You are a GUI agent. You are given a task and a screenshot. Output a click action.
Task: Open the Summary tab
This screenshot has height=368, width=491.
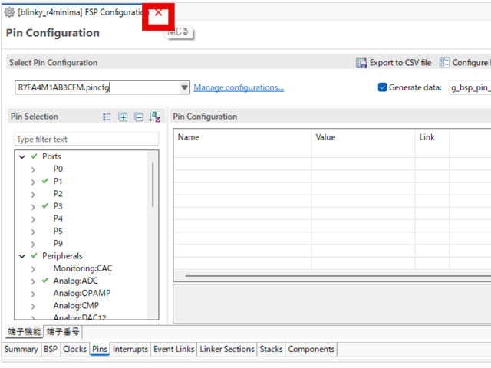coord(21,349)
